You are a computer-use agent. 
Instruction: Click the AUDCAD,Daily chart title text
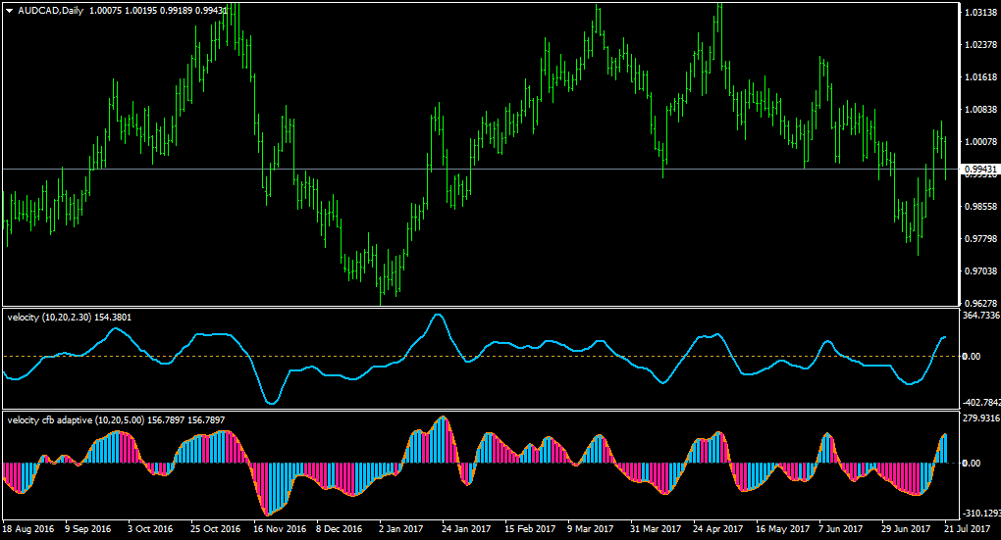pyautogui.click(x=50, y=11)
